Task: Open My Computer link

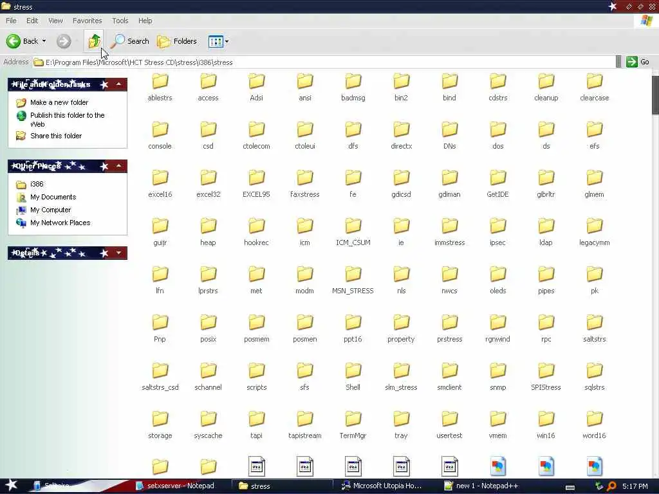Action: tap(50, 210)
